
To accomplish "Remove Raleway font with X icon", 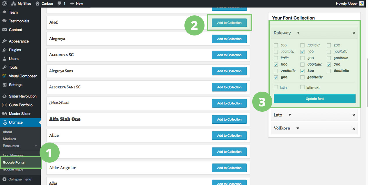I will [x=354, y=33].
